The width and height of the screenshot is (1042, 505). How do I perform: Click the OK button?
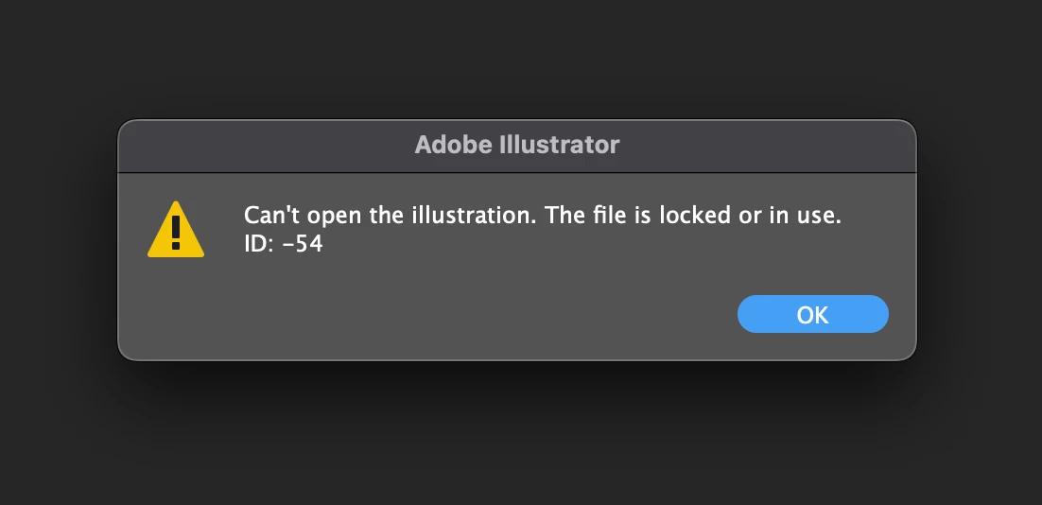pos(812,314)
